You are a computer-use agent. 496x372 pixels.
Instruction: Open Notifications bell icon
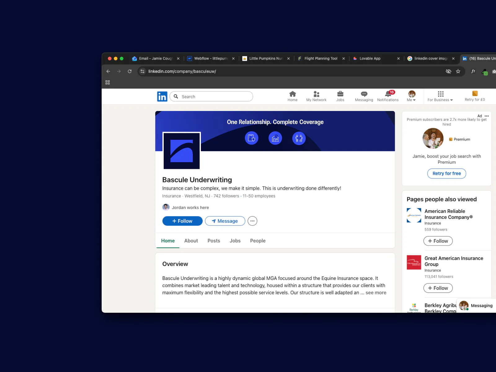(388, 96)
